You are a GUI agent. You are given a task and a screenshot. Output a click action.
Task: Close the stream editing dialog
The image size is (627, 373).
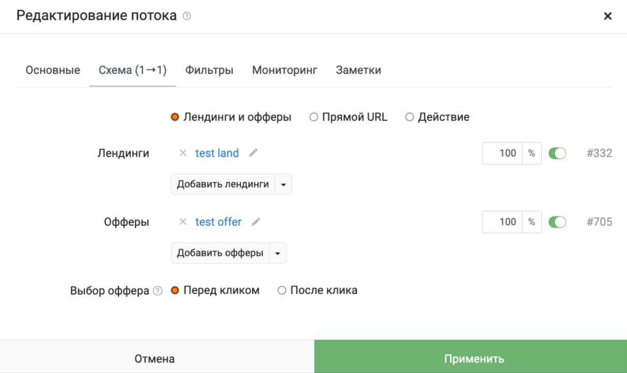click(x=607, y=16)
